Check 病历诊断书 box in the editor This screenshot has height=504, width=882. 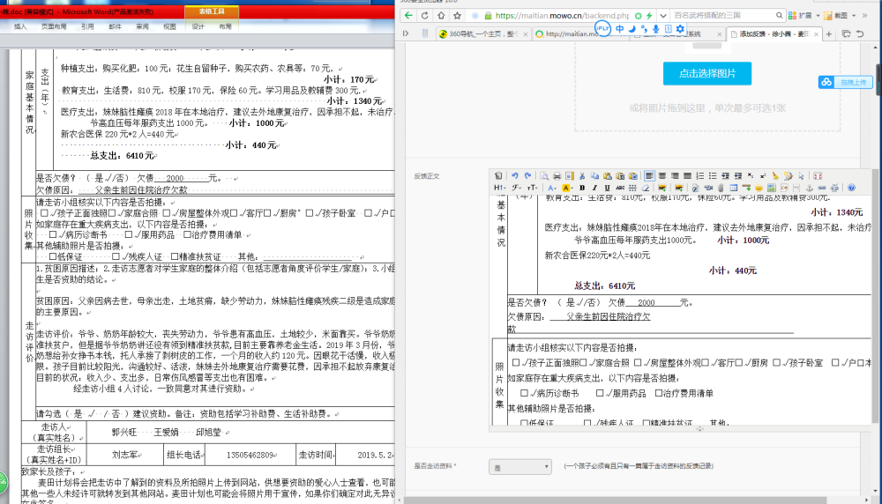click(524, 393)
